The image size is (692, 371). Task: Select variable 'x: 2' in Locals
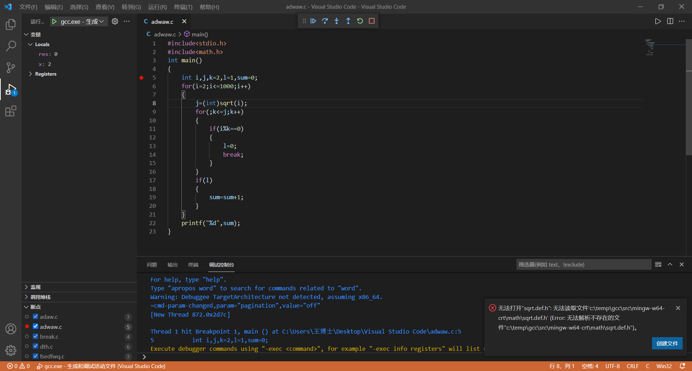45,64
